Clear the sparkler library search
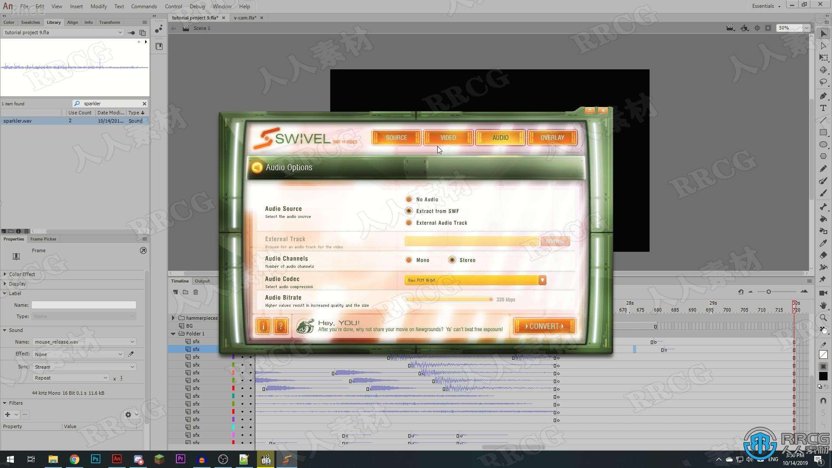This screenshot has width=832, height=468. point(144,104)
